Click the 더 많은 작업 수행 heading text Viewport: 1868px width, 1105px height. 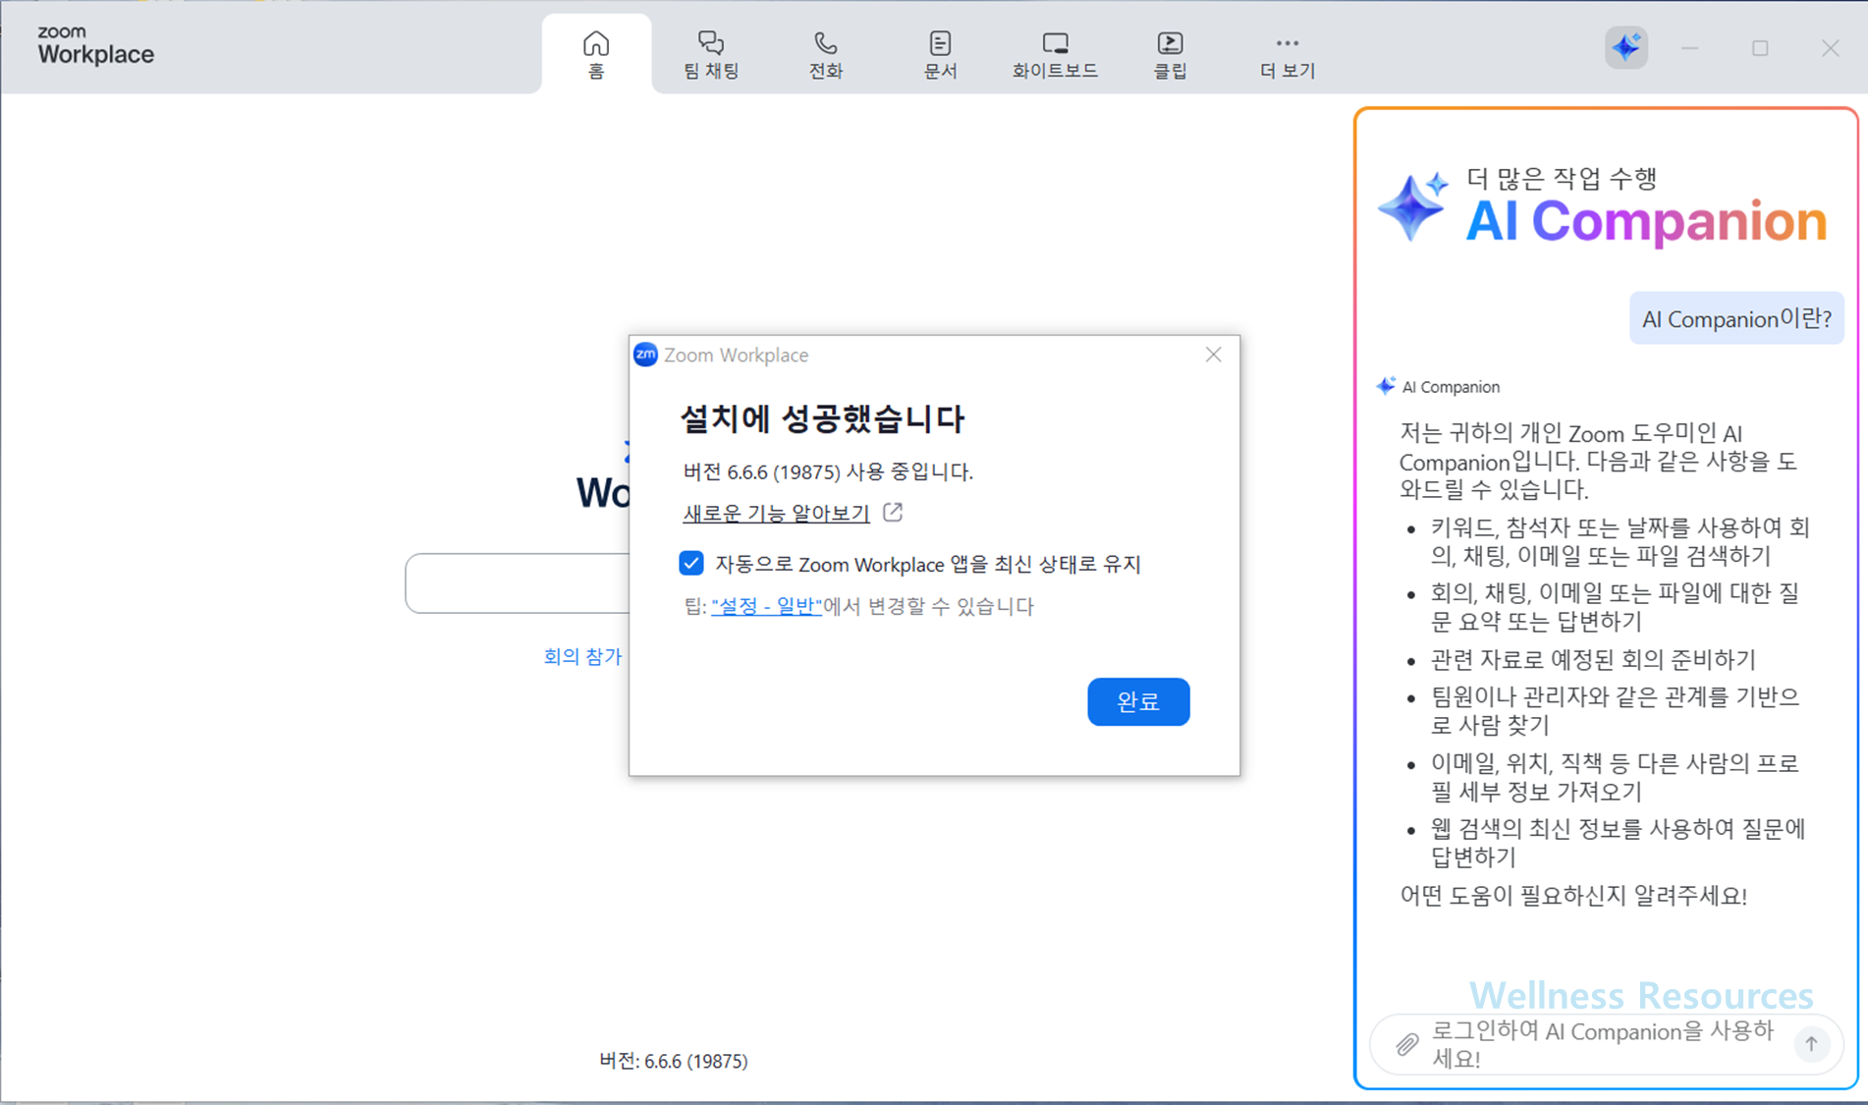point(1562,178)
